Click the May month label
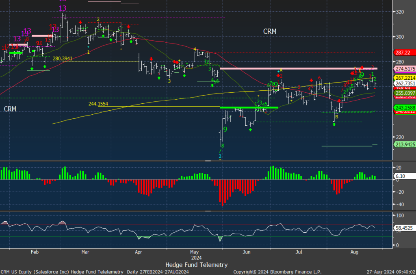The width and height of the screenshot is (416, 275). [195, 252]
